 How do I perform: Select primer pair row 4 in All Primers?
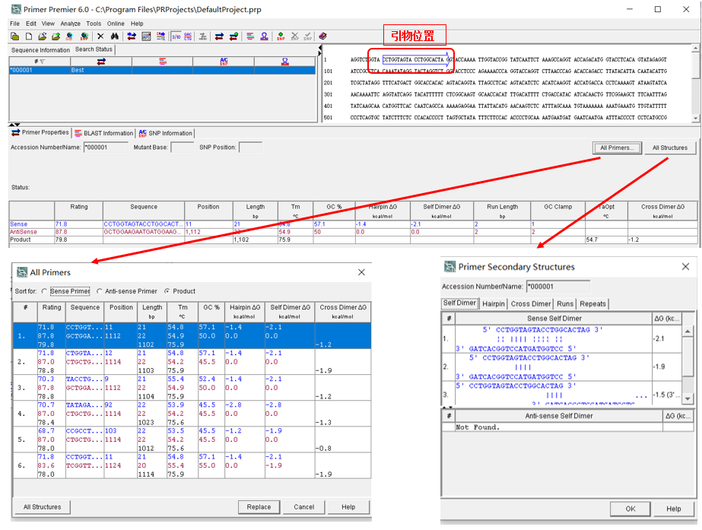(x=192, y=414)
